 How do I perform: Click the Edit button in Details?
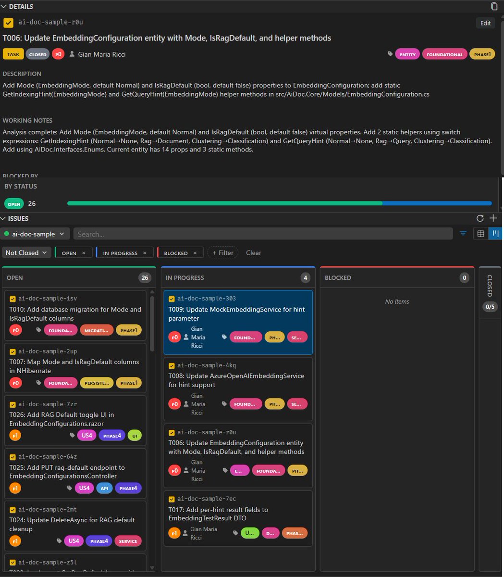pyautogui.click(x=486, y=23)
